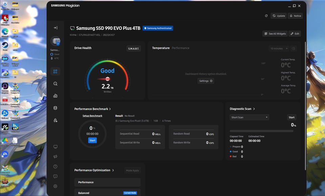Open Samsung Magician desktop shortcut
The width and height of the screenshot is (325, 196).
[5, 88]
